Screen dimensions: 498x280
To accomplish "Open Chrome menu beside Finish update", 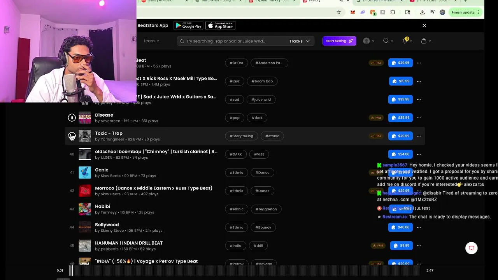I will pyautogui.click(x=478, y=12).
